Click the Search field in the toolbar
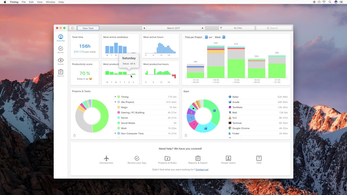This screenshot has width=347, height=195. tap(274, 28)
